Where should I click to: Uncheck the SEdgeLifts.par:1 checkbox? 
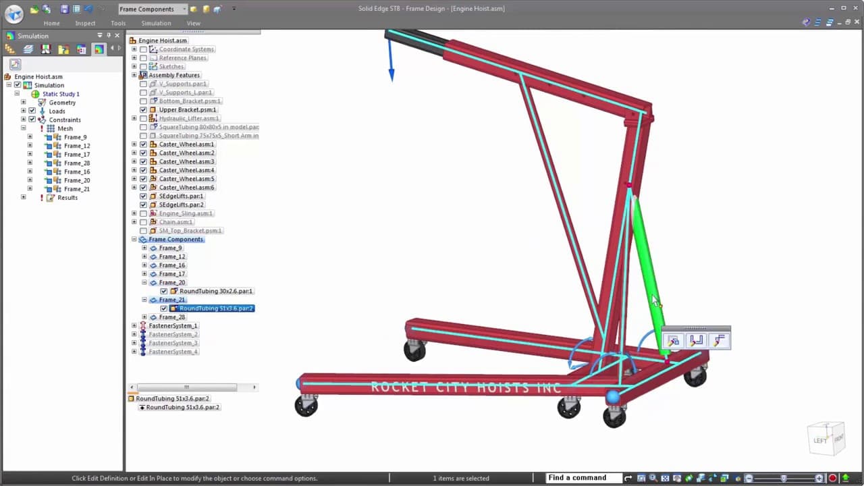[x=143, y=196]
